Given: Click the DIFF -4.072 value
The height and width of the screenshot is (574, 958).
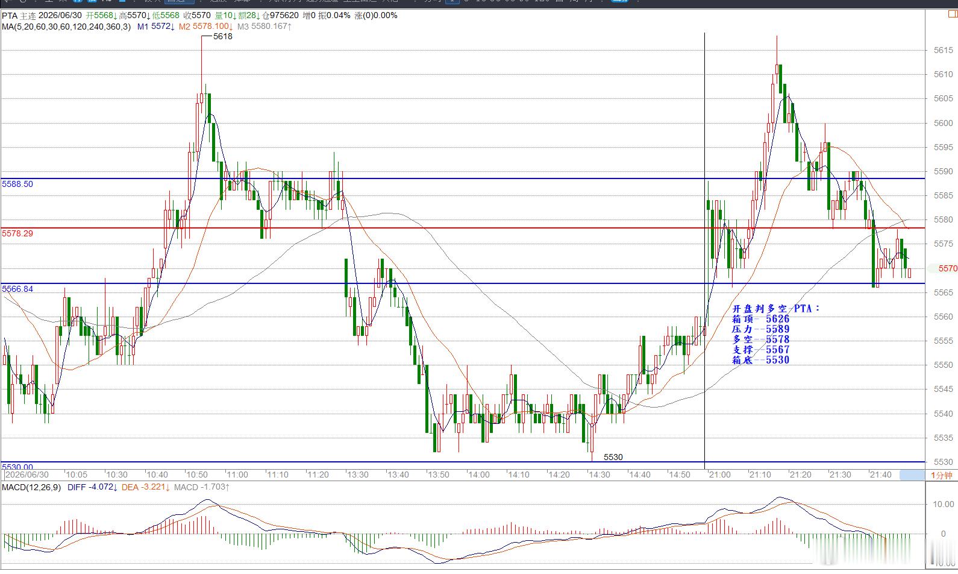Looking at the screenshot, I should (x=92, y=487).
